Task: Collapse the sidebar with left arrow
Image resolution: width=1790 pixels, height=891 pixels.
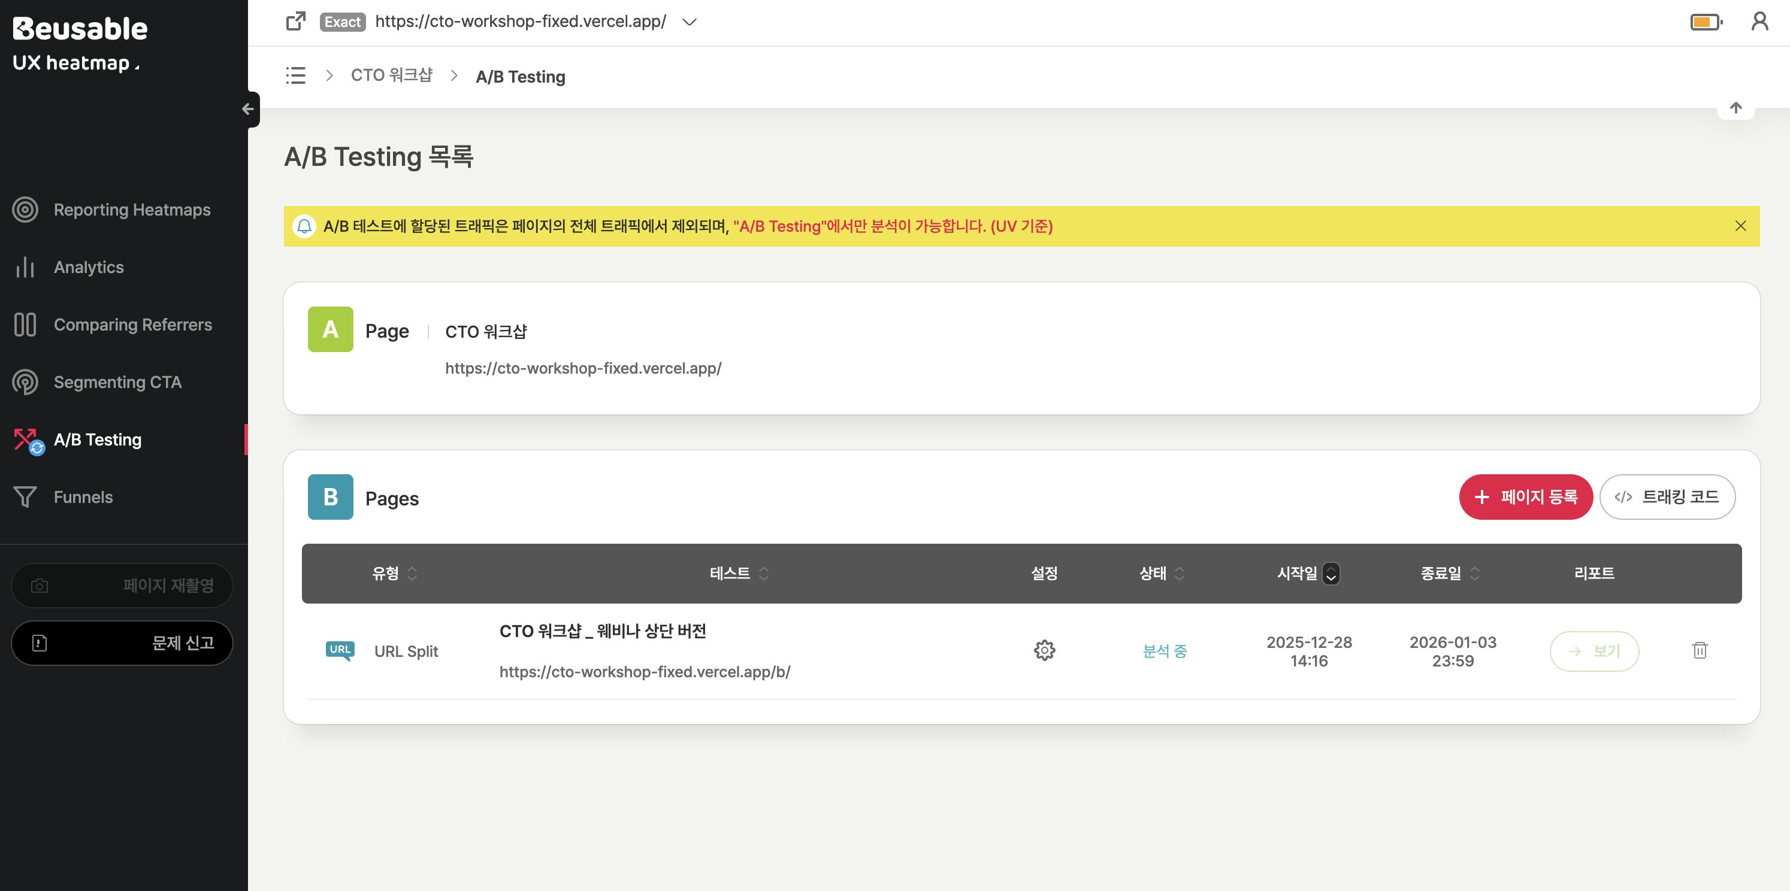Action: coord(248,109)
